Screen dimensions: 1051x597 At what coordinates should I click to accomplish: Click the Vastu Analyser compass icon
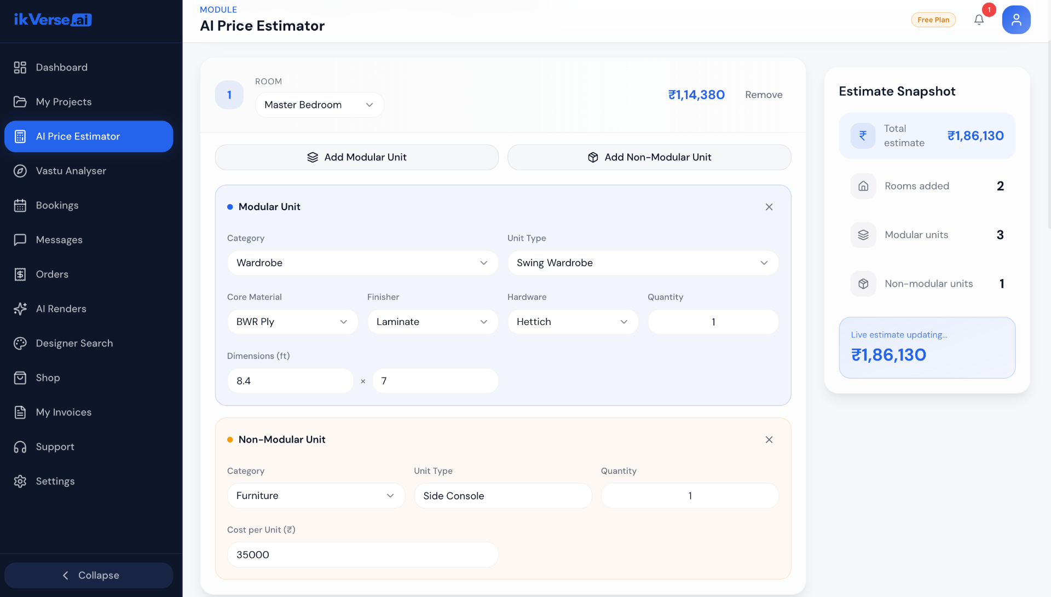pyautogui.click(x=20, y=171)
